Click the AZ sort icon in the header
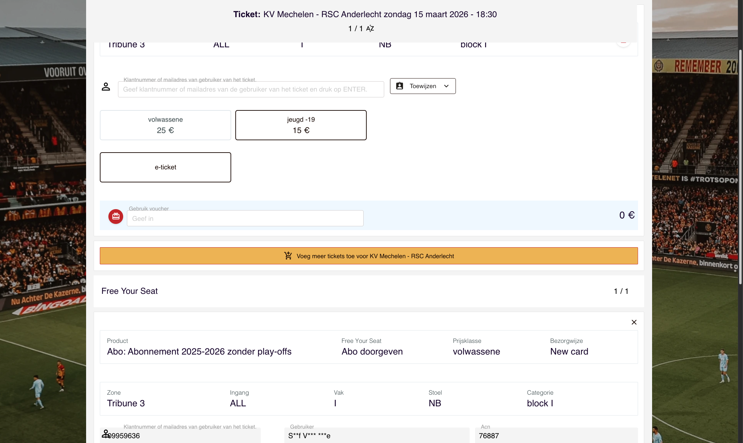The height and width of the screenshot is (443, 743). (x=370, y=28)
